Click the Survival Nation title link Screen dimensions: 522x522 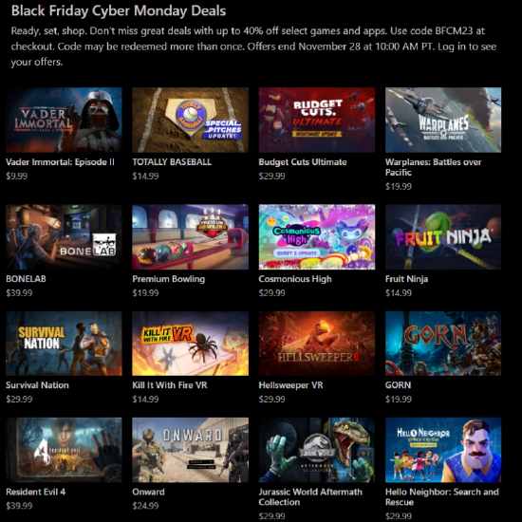tap(37, 385)
